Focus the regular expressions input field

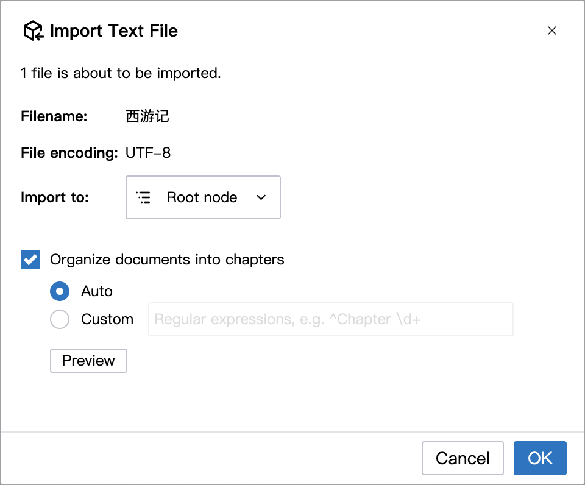330,319
